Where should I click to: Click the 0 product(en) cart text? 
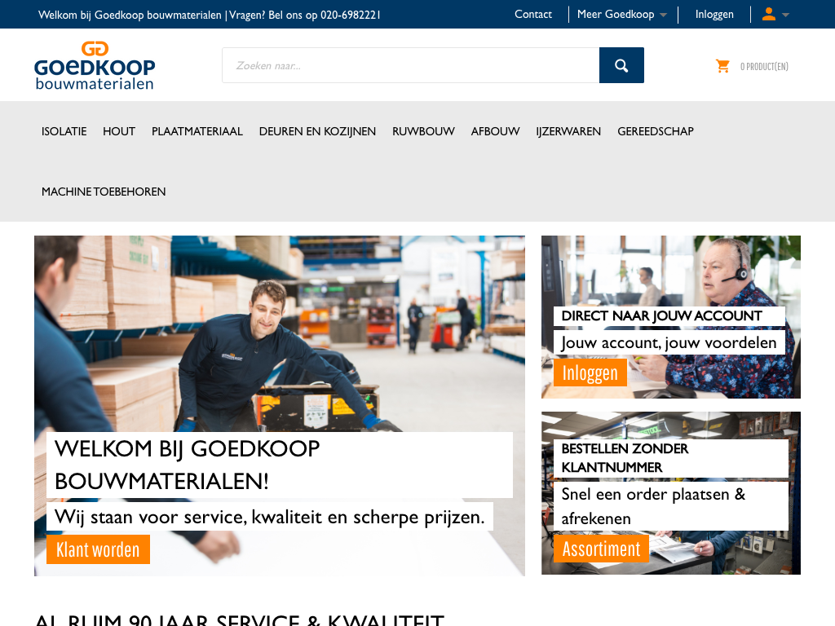point(764,67)
